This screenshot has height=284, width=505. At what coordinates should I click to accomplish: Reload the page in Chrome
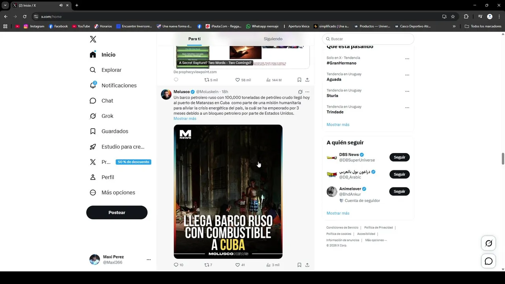click(x=24, y=17)
